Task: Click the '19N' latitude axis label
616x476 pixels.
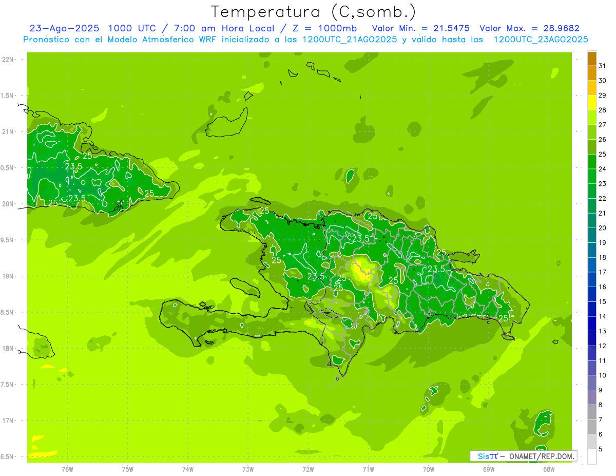Action: pos(8,276)
